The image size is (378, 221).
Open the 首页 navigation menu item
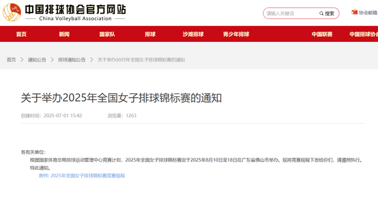pos(21,34)
